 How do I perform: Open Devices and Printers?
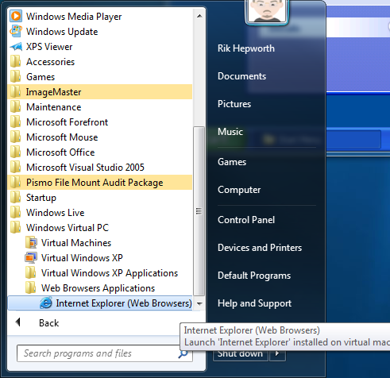tap(260, 248)
